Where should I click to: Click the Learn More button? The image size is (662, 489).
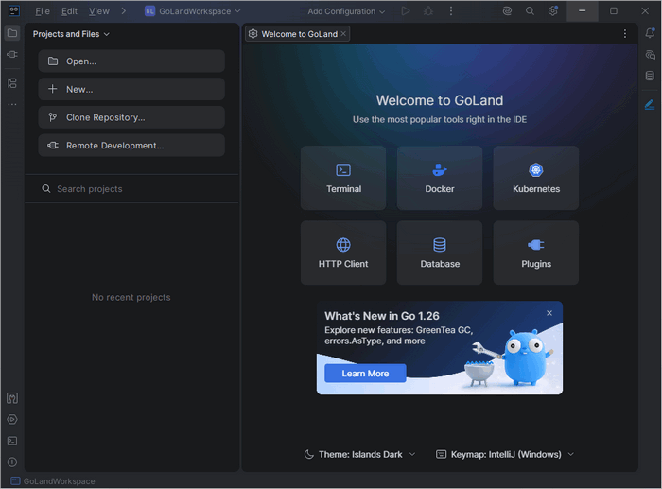coord(365,374)
